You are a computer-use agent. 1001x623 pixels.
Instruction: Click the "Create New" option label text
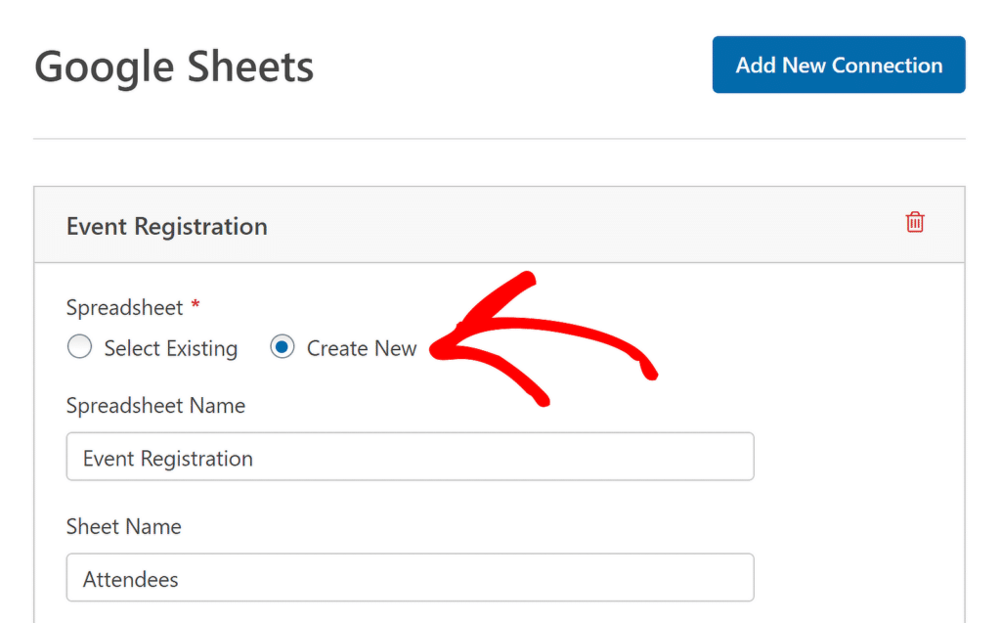(362, 348)
